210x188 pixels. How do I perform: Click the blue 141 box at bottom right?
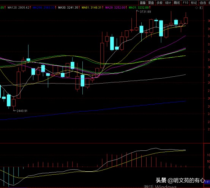point(207,182)
